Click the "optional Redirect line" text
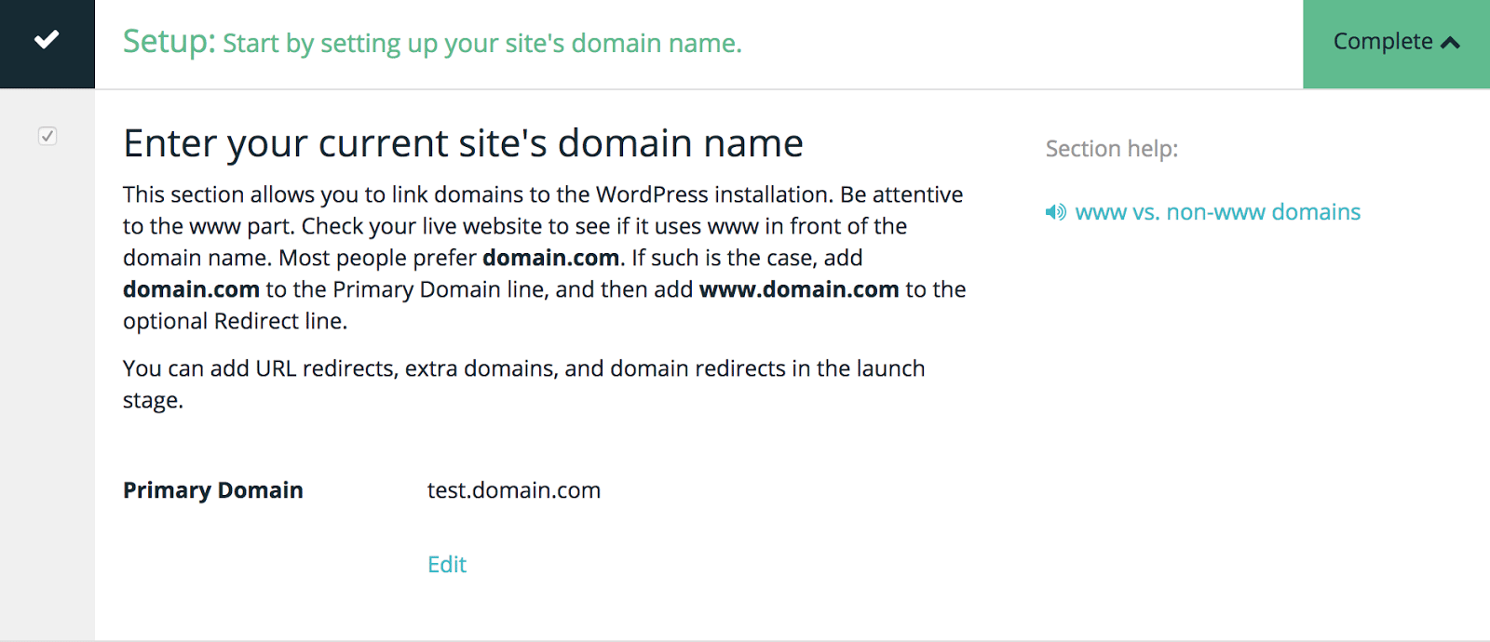The image size is (1490, 642). click(x=235, y=321)
